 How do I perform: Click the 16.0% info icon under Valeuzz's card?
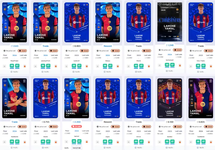[105, 72]
